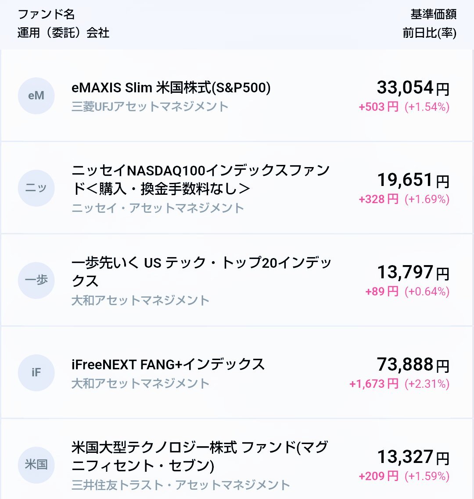The image size is (474, 499).
Task: Select the 19,651円 price value
Action: (413, 180)
